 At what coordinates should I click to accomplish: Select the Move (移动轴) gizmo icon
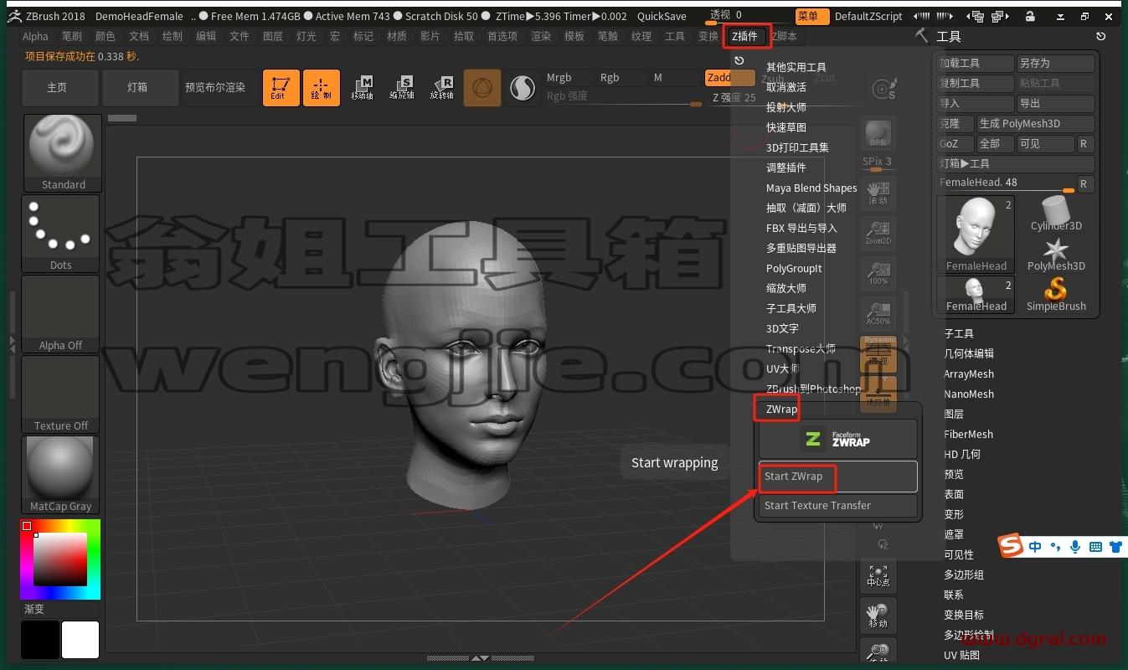pos(362,87)
